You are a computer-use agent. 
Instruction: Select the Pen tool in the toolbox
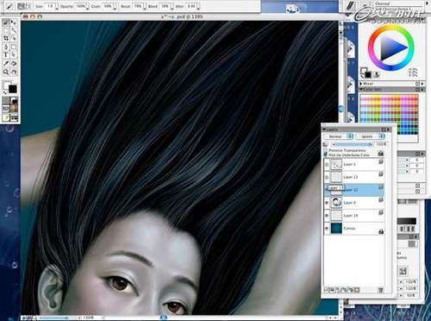6,47
